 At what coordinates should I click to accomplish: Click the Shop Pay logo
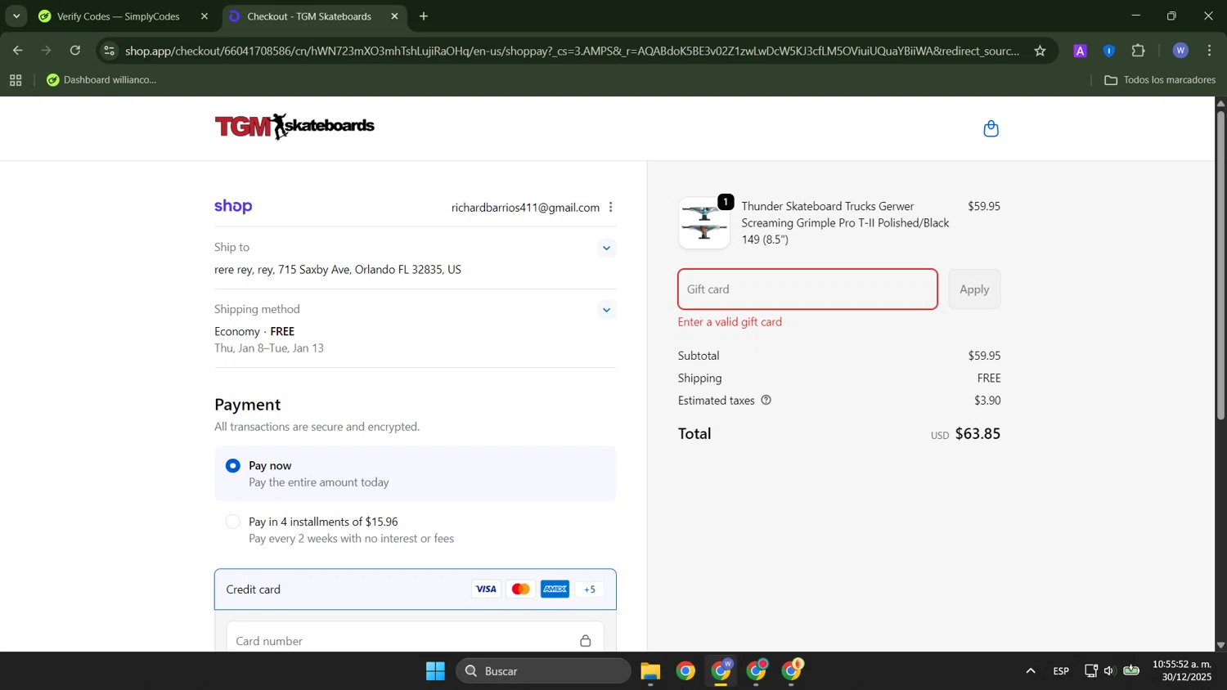click(x=233, y=207)
